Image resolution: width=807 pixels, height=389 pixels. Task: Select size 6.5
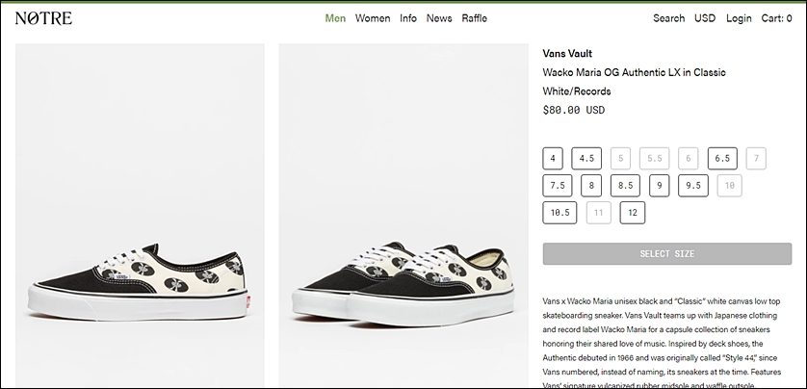[x=722, y=159]
